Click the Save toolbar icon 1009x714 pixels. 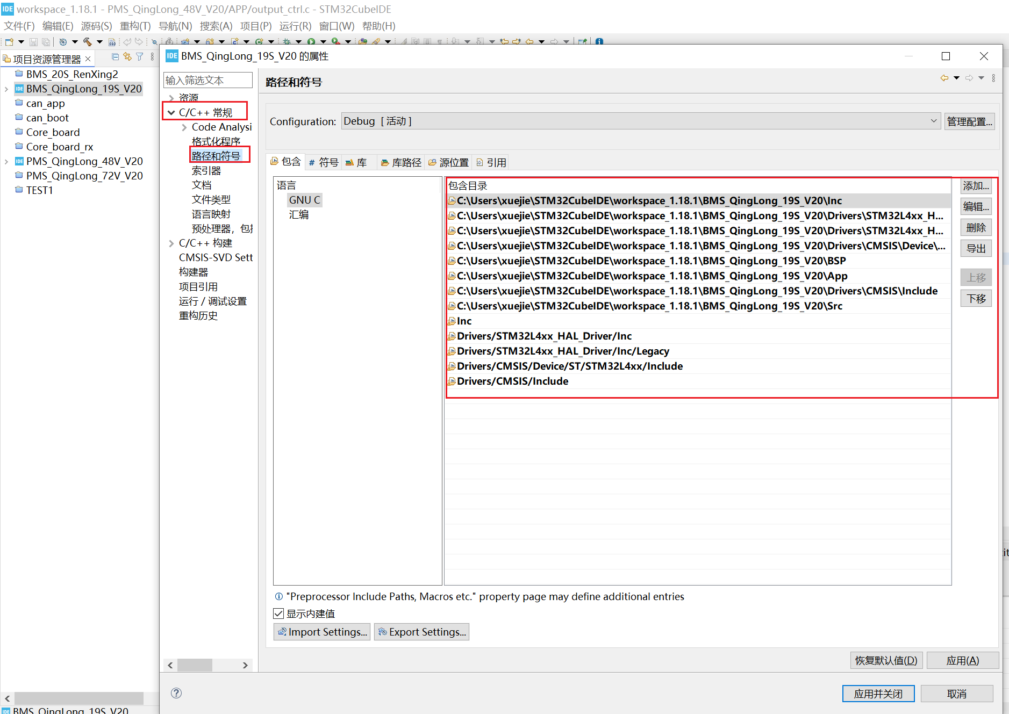pyautogui.click(x=33, y=42)
